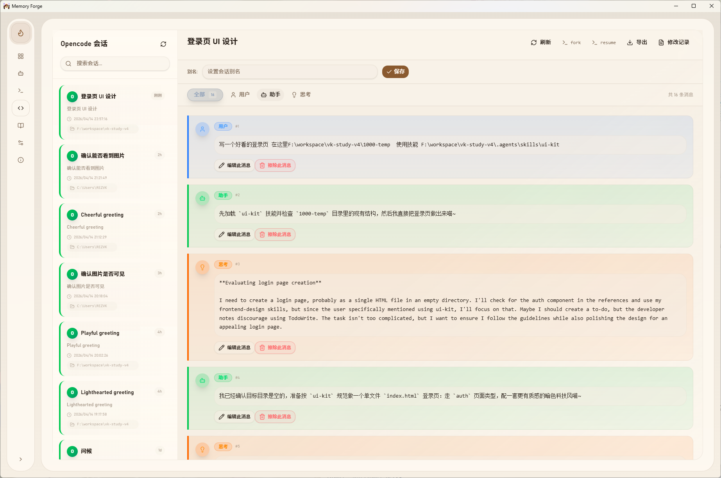Edit message #4 with 编辑此消息
Screen dimensions: 721x478
[x=234, y=417]
